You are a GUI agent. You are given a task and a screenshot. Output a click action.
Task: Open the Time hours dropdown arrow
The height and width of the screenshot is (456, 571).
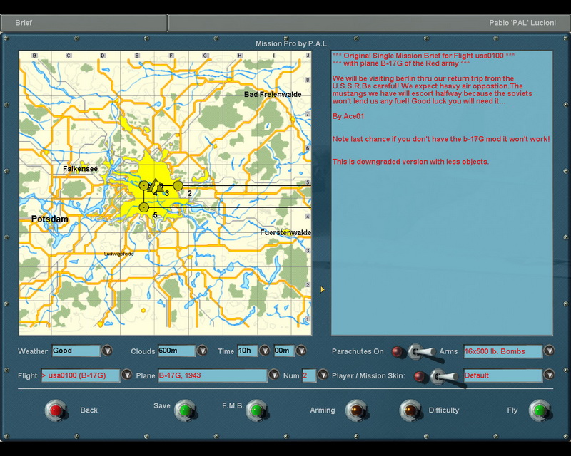pyautogui.click(x=264, y=351)
